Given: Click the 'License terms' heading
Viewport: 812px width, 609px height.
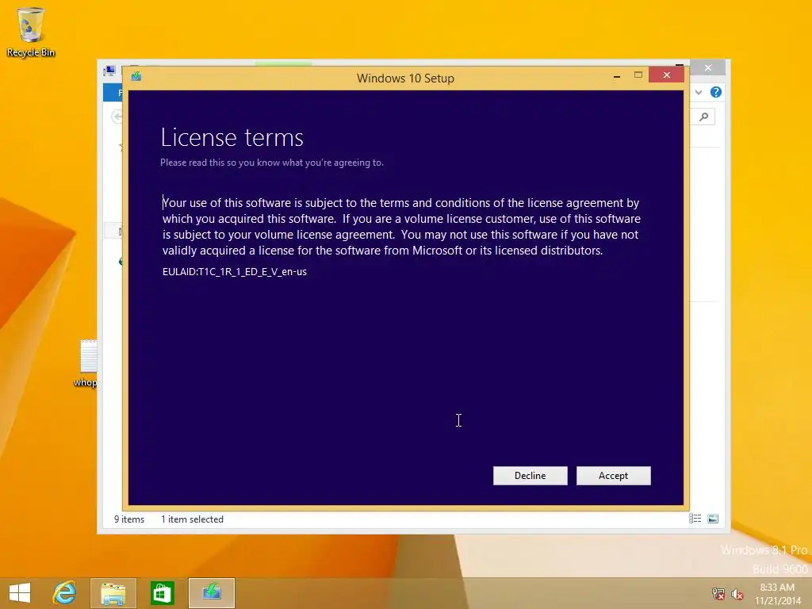Looking at the screenshot, I should click(x=232, y=138).
